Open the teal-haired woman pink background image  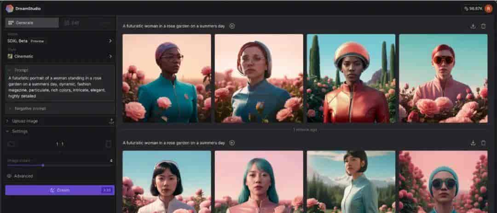point(259,182)
